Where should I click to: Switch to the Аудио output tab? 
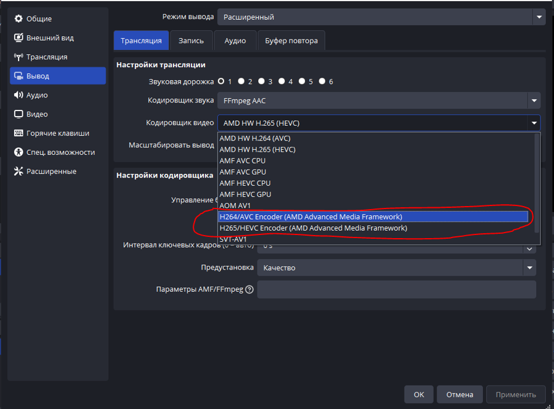tap(235, 41)
